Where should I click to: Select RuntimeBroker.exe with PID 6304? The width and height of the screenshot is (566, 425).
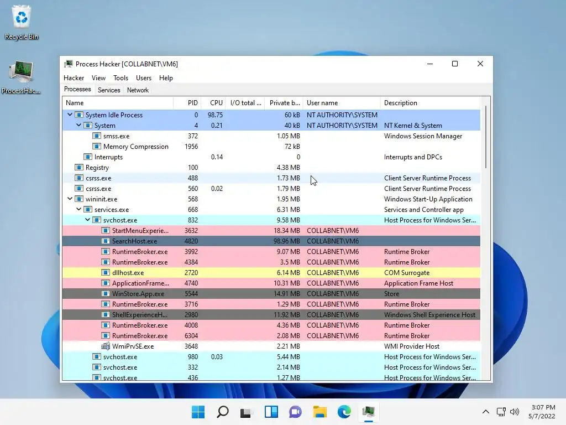pos(271,335)
